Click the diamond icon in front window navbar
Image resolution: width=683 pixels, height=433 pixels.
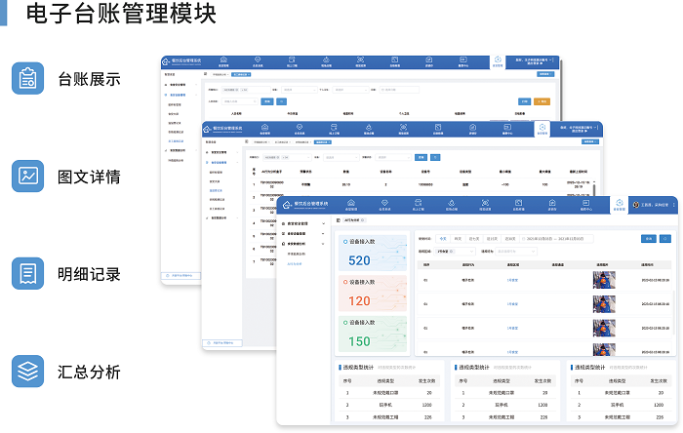click(384, 205)
